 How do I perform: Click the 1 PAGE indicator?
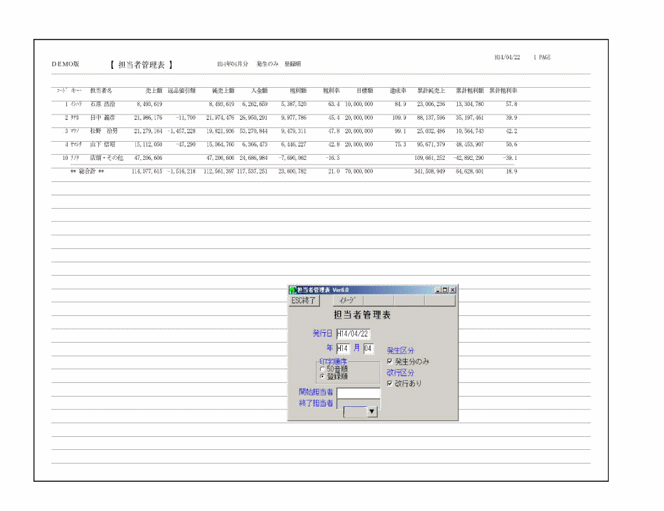pyautogui.click(x=542, y=57)
